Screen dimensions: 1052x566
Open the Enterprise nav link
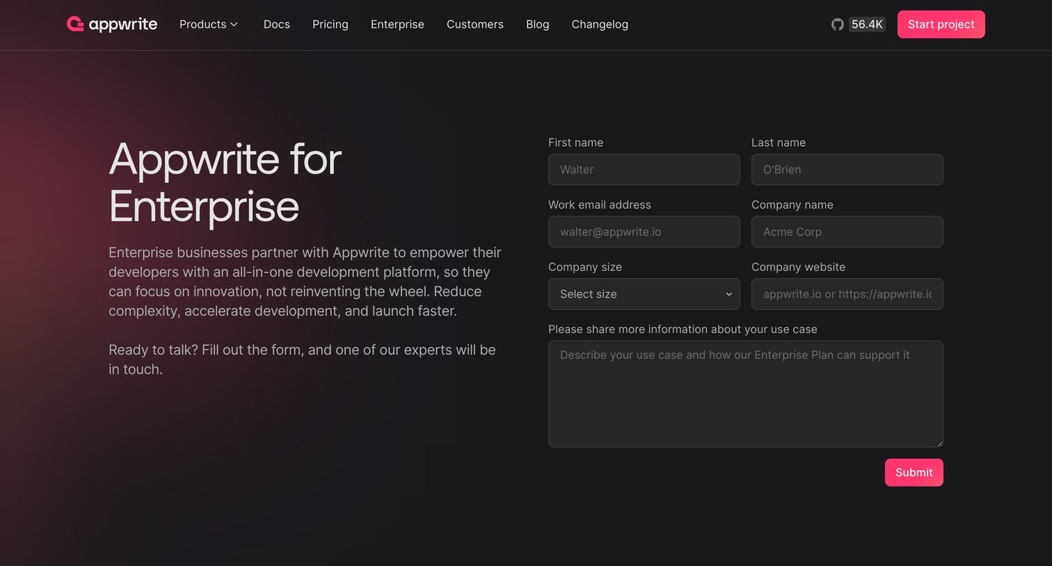(x=397, y=24)
